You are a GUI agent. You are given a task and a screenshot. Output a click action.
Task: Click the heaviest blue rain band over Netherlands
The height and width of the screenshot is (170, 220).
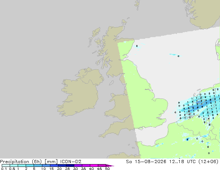[196, 107]
